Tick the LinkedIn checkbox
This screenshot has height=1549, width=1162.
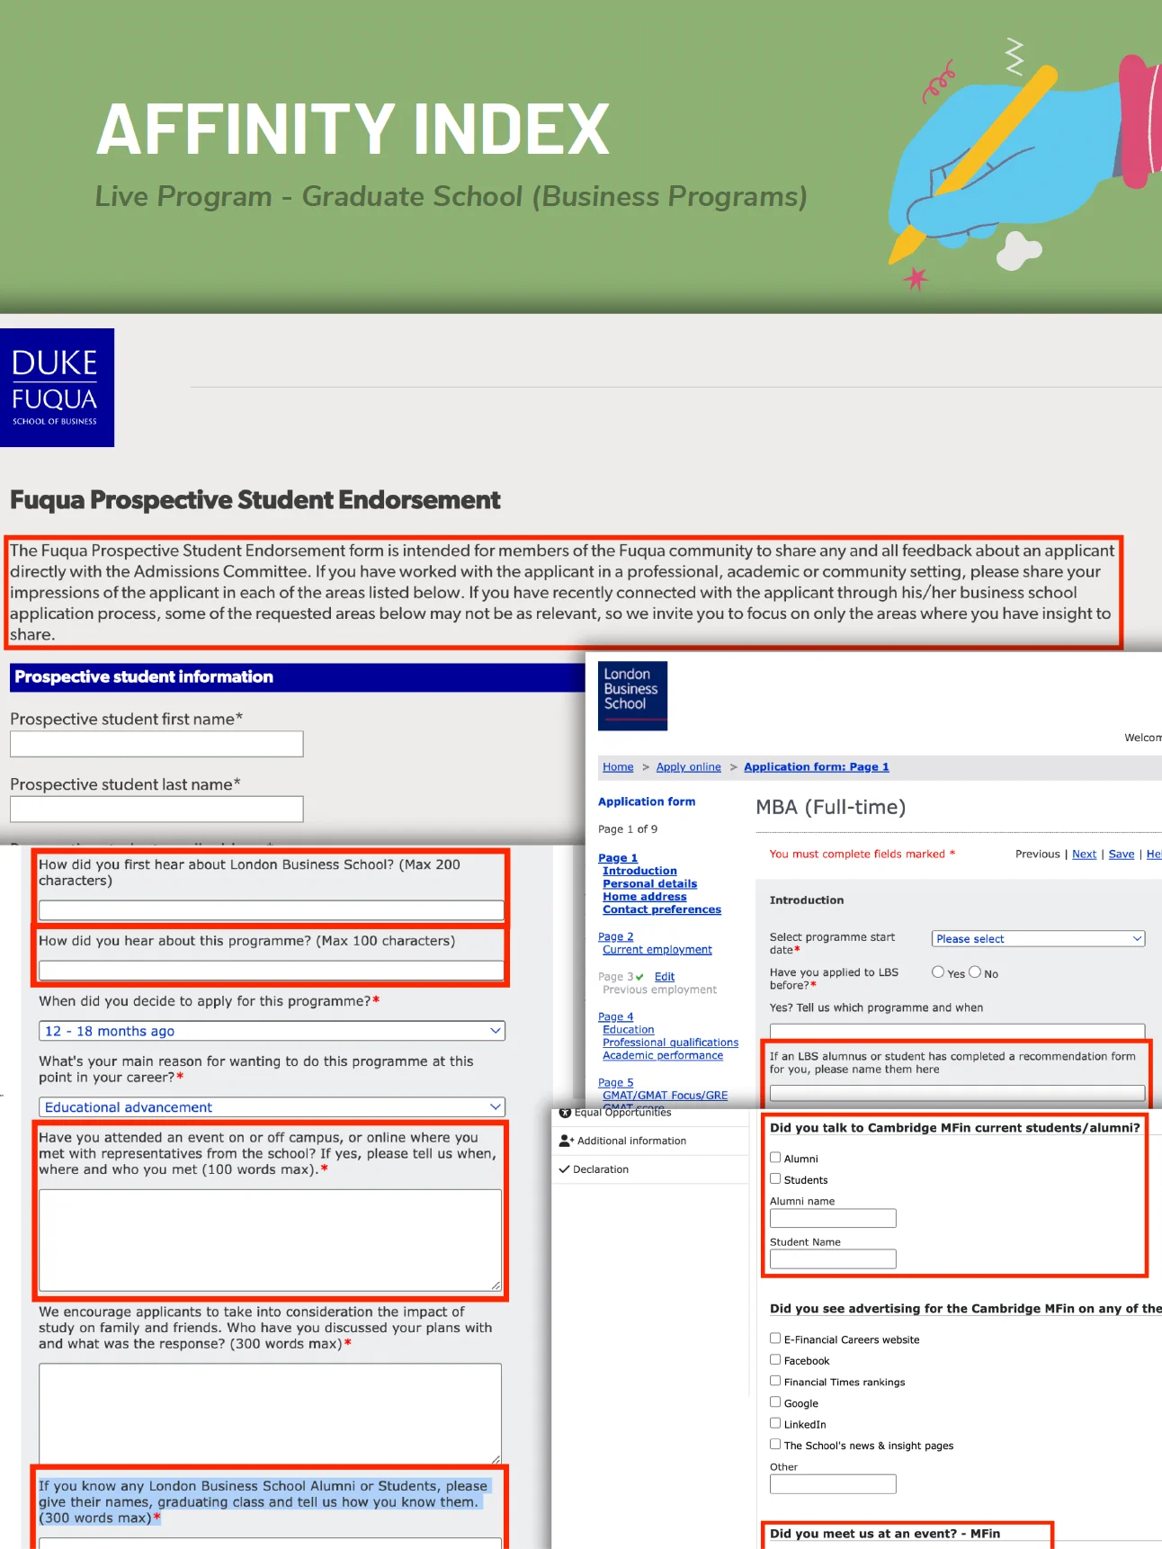[775, 1423]
